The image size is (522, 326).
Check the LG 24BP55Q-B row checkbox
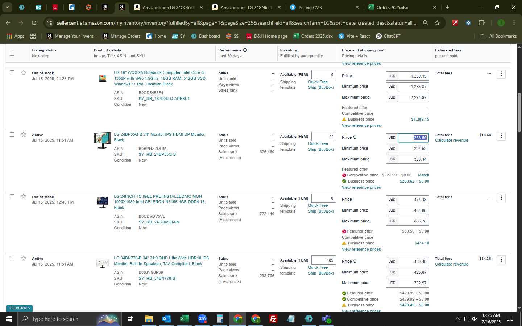click(12, 134)
